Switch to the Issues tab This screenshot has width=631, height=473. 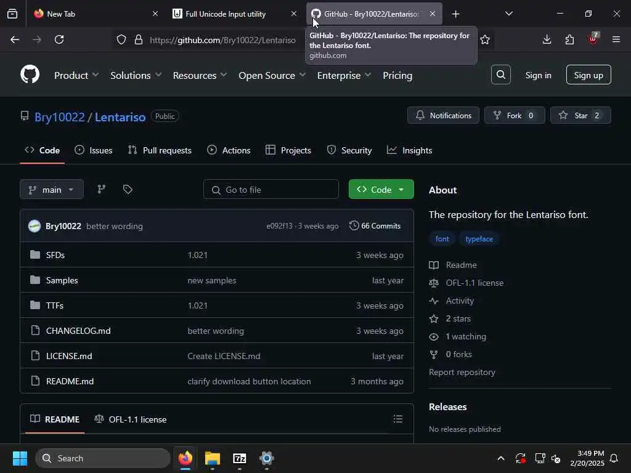(94, 150)
